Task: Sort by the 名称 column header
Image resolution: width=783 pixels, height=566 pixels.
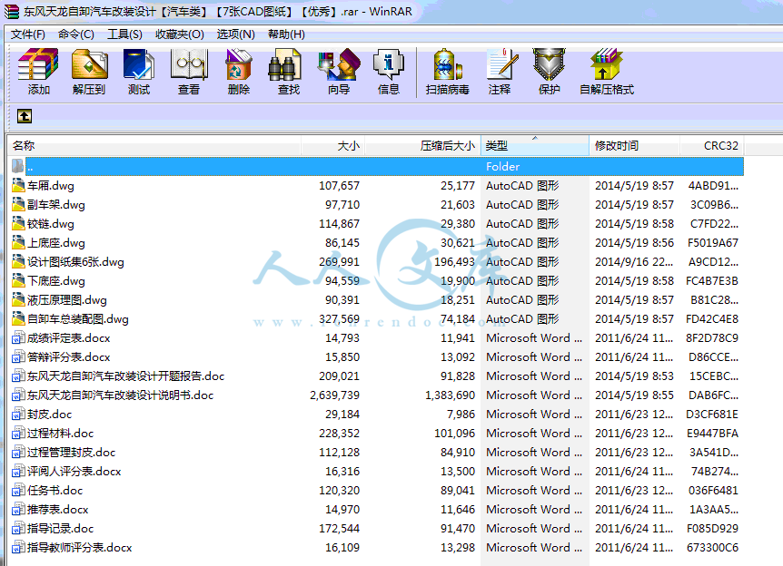Action: coord(154,146)
